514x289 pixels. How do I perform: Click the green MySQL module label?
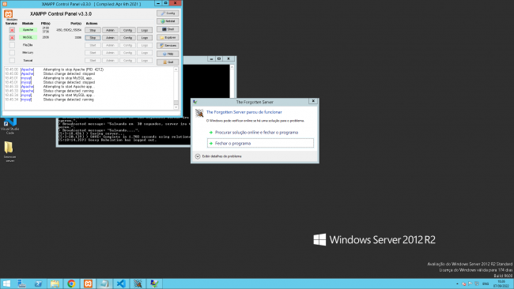coord(28,37)
